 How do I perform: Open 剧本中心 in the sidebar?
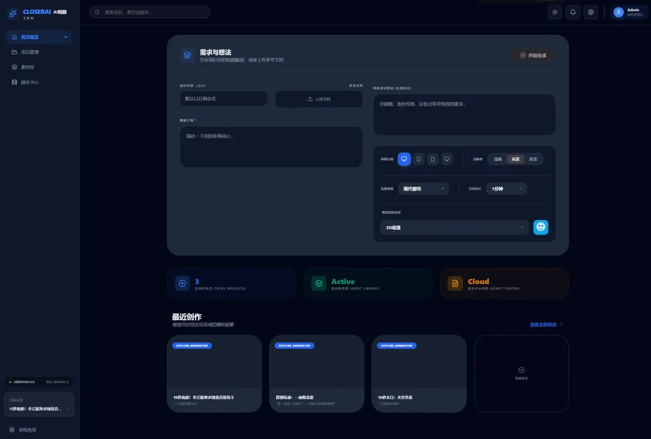39,82
